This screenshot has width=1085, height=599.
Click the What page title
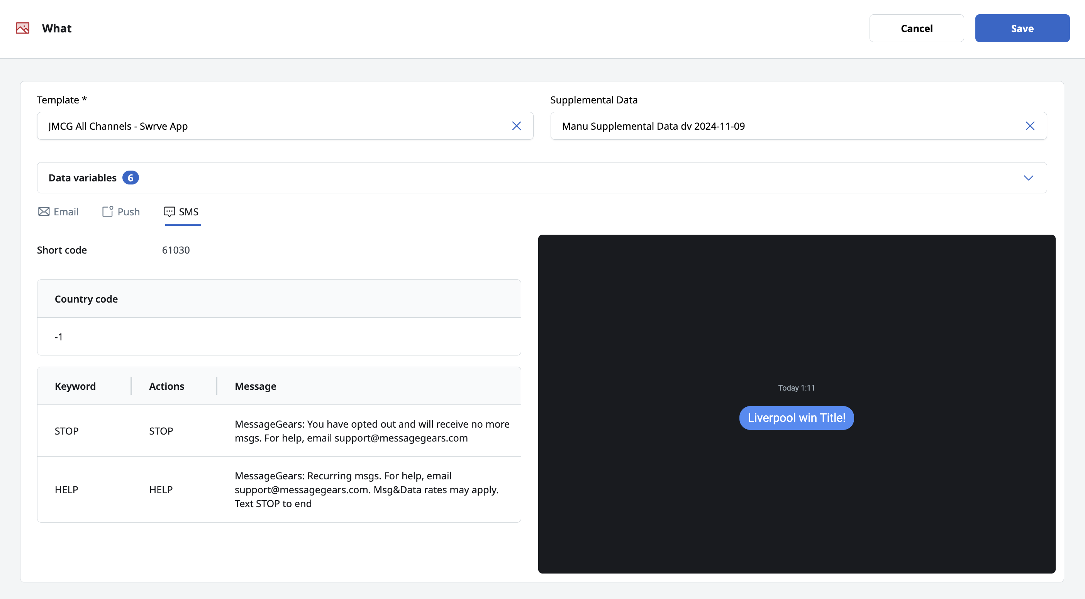pyautogui.click(x=57, y=28)
